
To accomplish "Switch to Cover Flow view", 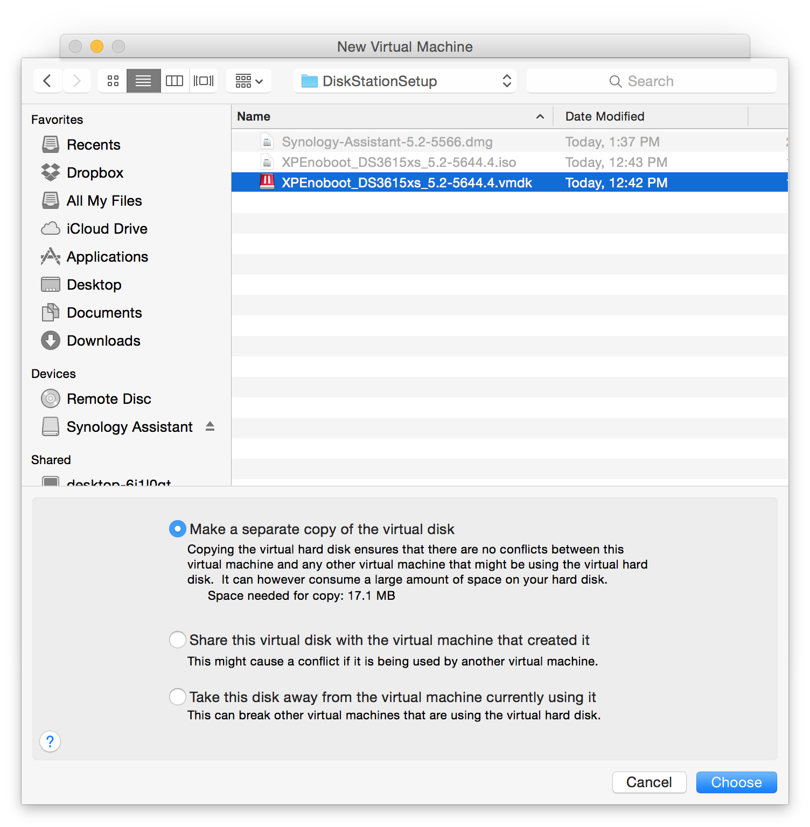I will [204, 81].
